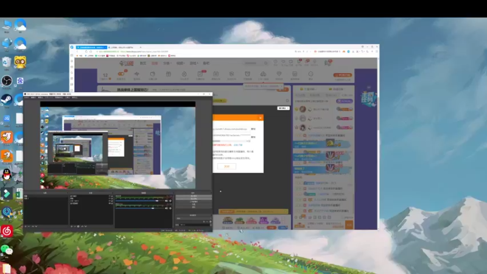Screen dimensions: 487x274
Task: Launch Filmora desktop shortcut
Action: (7, 194)
